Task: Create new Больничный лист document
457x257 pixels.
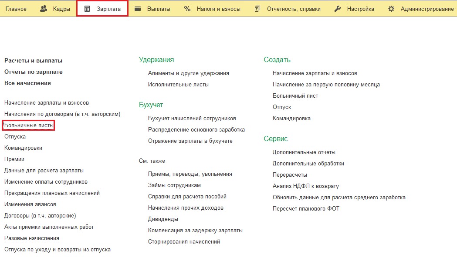Action: tap(295, 96)
